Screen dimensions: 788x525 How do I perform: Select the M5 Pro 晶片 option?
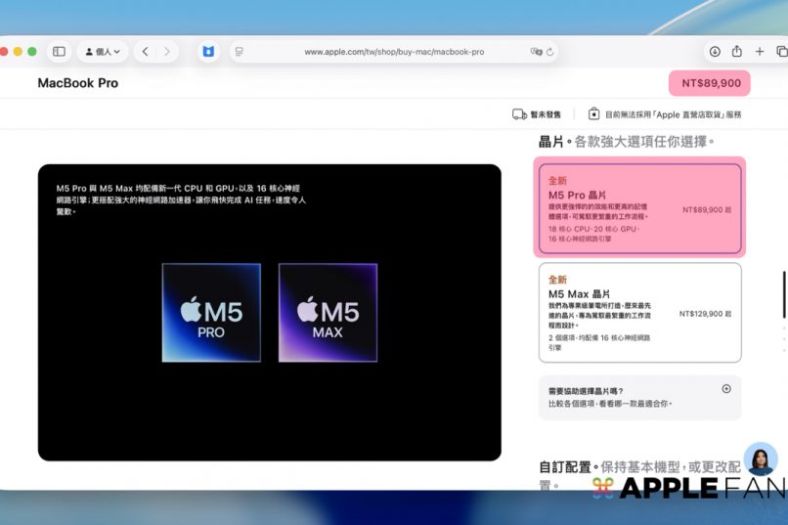(x=639, y=208)
